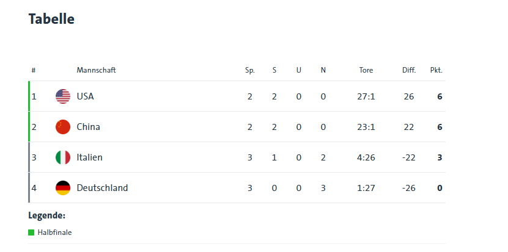
Task: Open the USA team link
Action: pyautogui.click(x=85, y=96)
